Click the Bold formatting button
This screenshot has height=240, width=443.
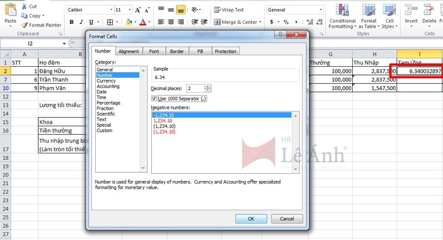pyautogui.click(x=71, y=22)
